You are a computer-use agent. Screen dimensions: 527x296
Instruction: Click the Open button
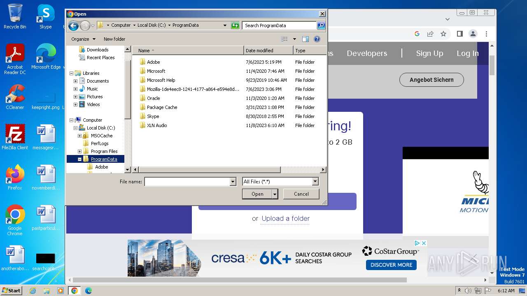[x=257, y=194]
